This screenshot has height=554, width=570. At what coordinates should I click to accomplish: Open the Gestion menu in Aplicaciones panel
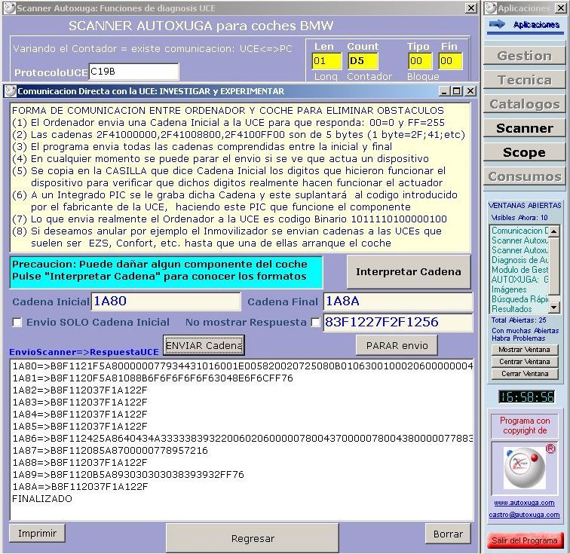click(524, 56)
